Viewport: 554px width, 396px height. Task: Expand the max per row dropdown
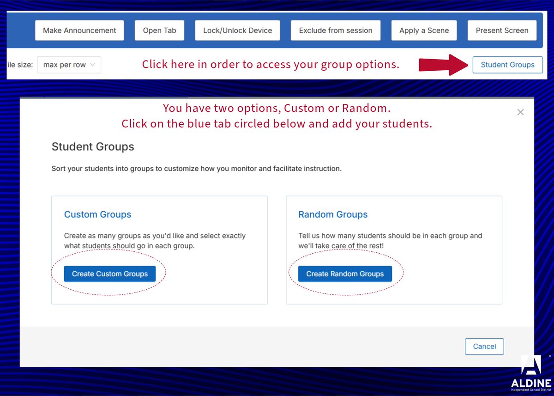tap(69, 65)
